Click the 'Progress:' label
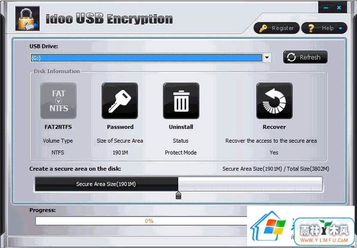The height and width of the screenshot is (248, 357). (x=43, y=210)
